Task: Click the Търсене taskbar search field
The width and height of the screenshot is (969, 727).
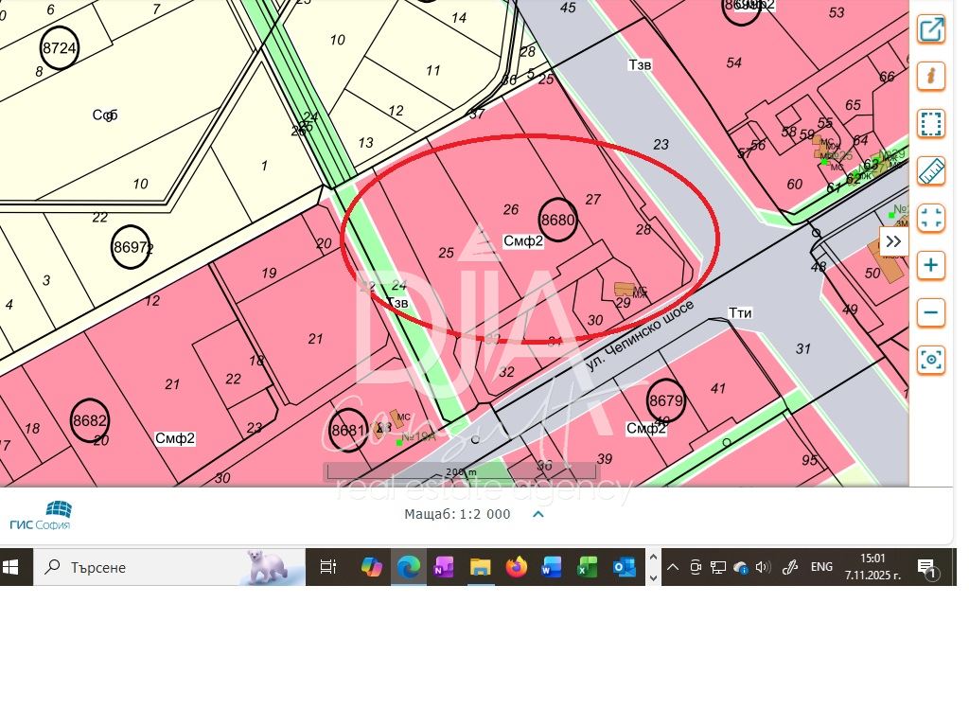Action: [x=170, y=568]
